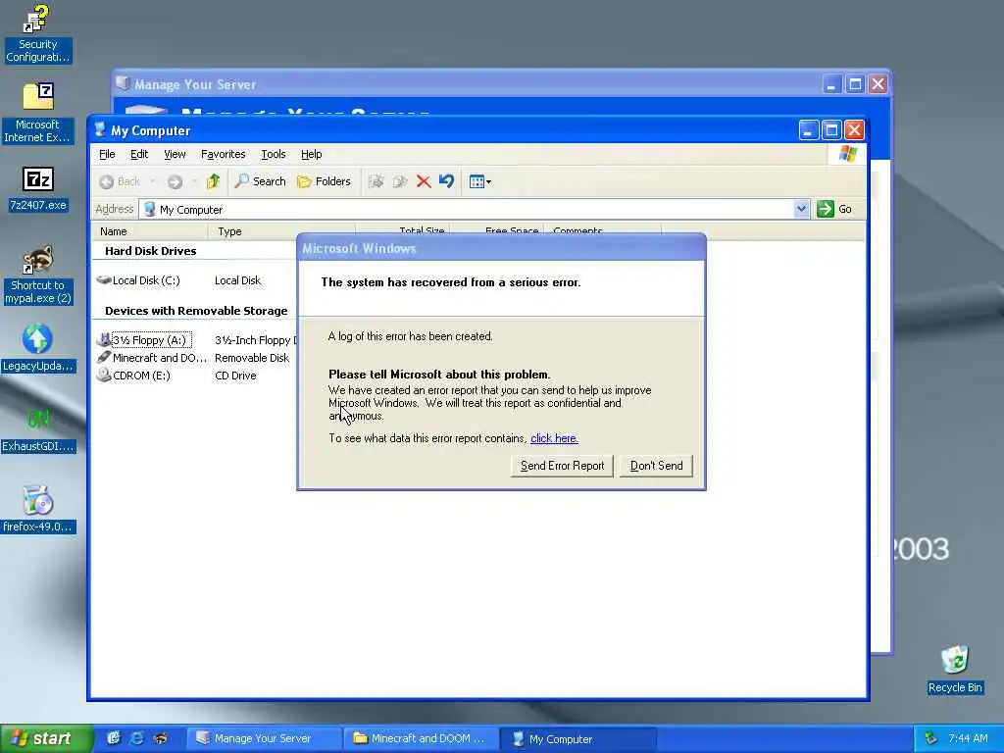Click the Don't Send button
The width and height of the screenshot is (1004, 753).
pyautogui.click(x=656, y=466)
